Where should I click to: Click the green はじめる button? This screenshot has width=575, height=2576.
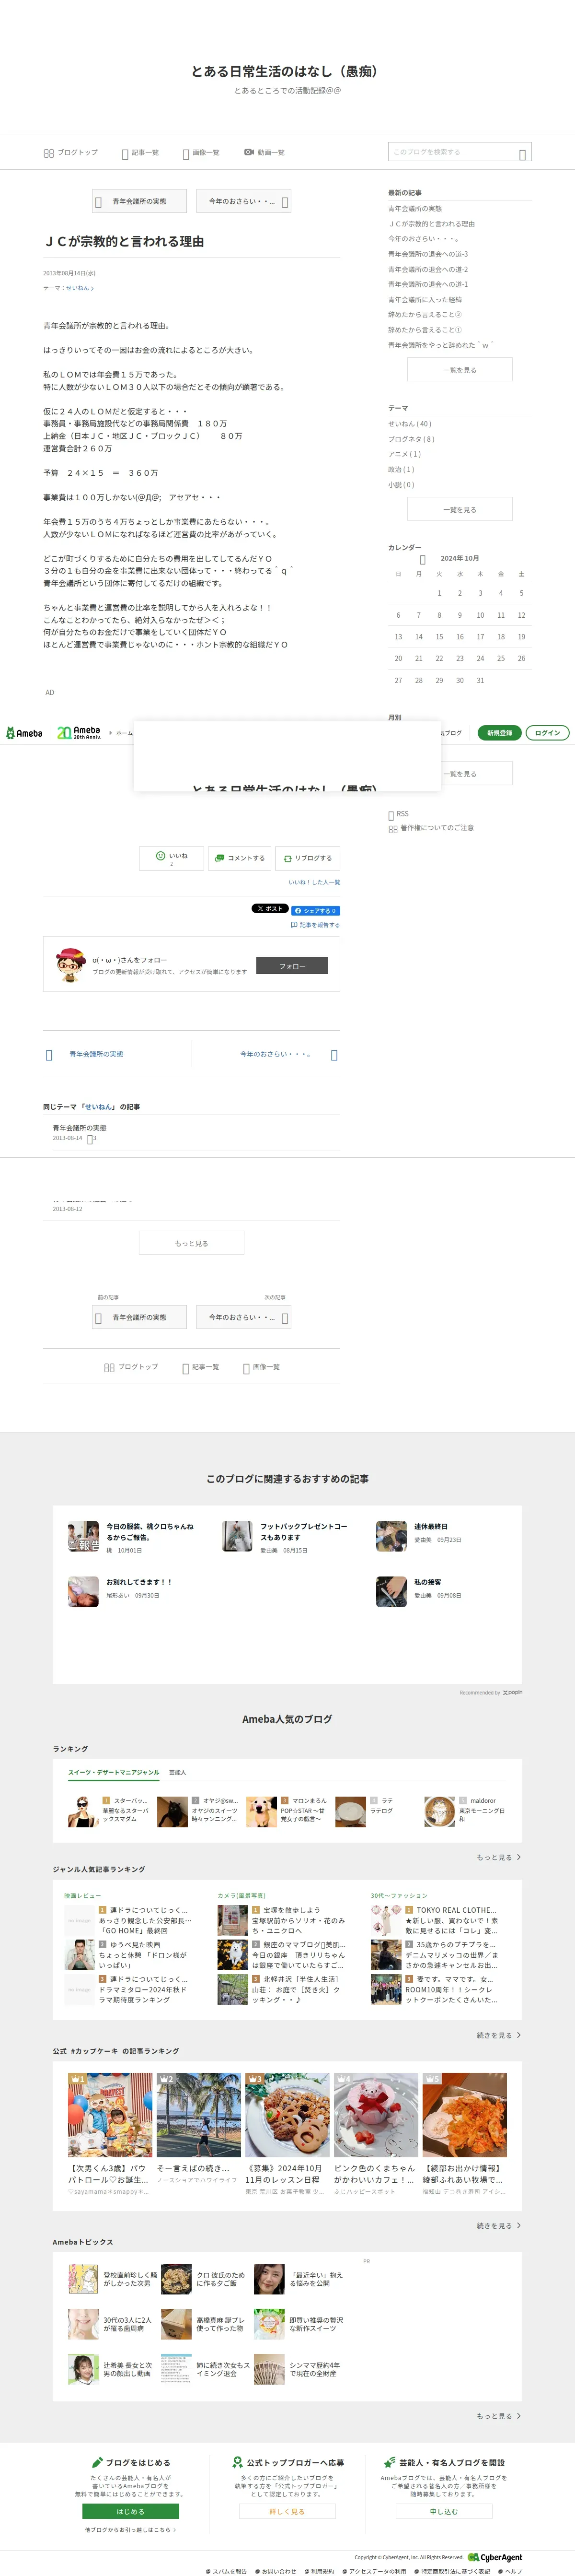click(x=131, y=2511)
